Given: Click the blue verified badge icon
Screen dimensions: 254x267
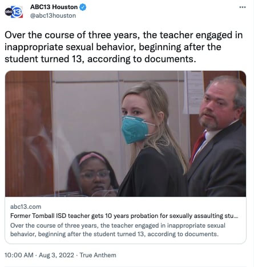Looking at the screenshot, I should (83, 7).
